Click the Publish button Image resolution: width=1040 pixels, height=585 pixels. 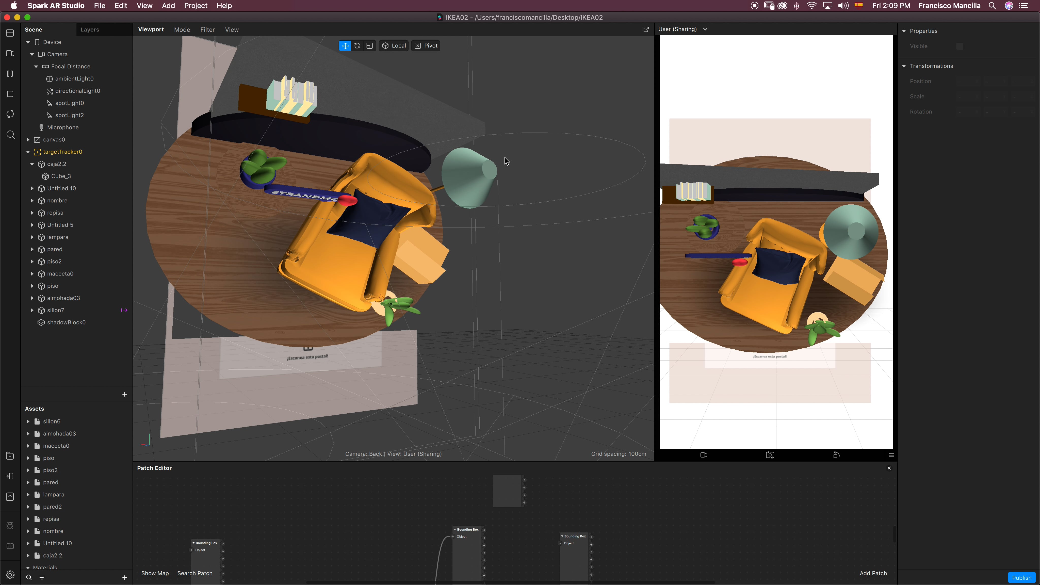tap(1021, 578)
